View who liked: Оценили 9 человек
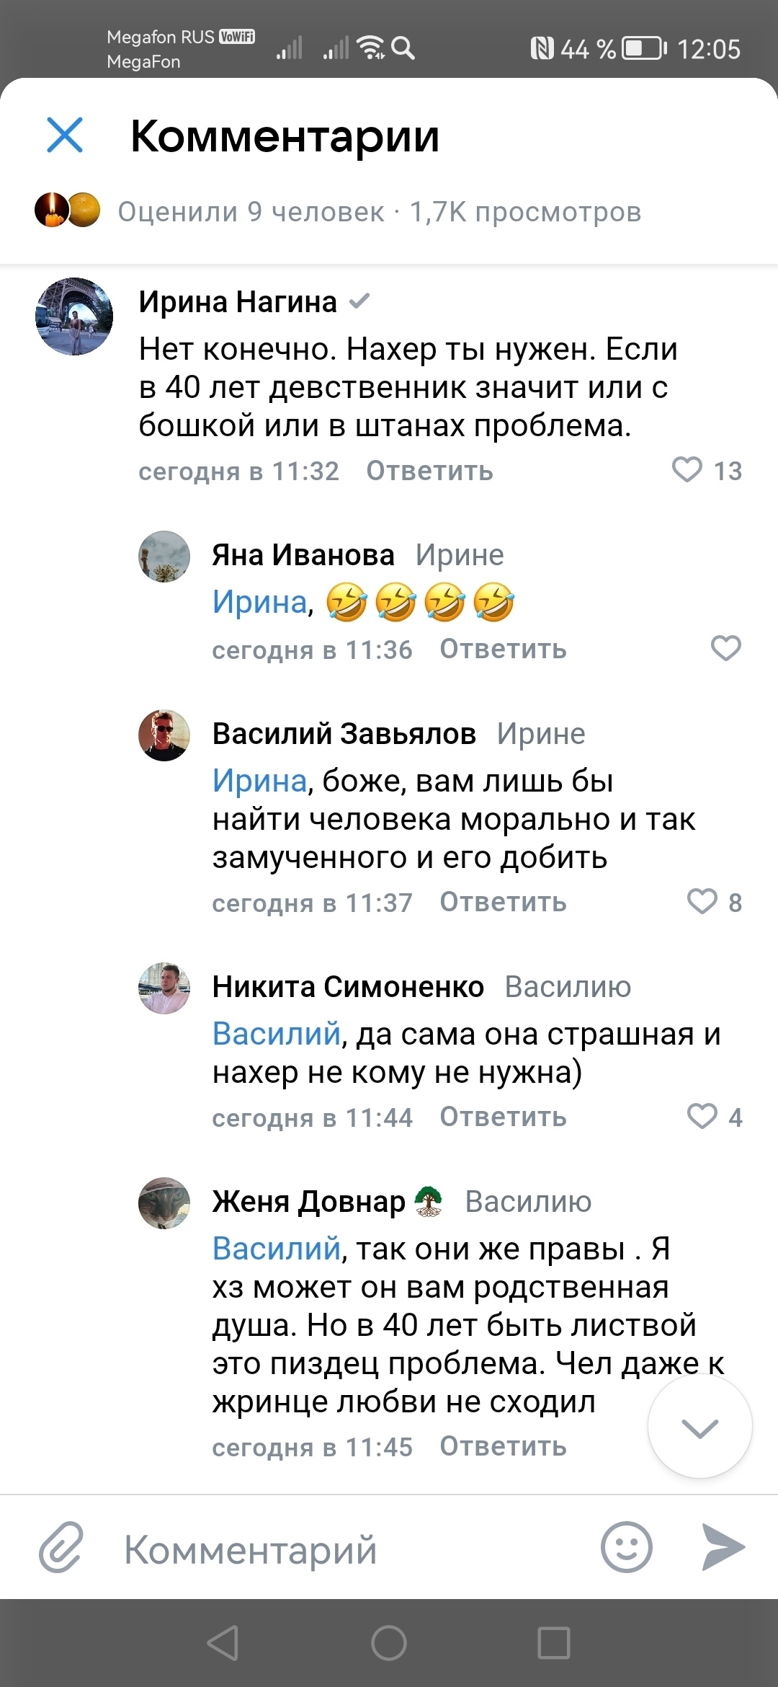The image size is (778, 1687). point(251,212)
